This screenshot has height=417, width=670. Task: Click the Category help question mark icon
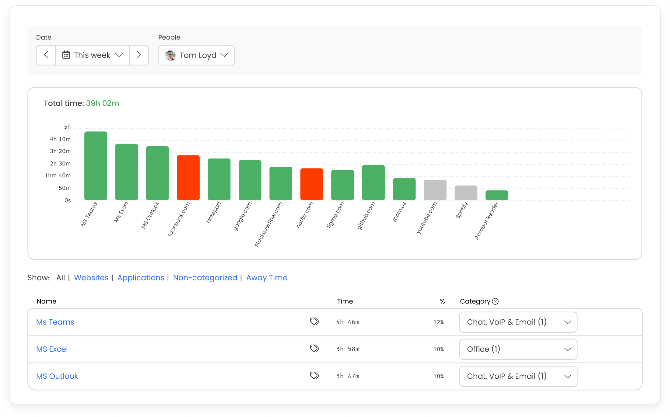(495, 301)
